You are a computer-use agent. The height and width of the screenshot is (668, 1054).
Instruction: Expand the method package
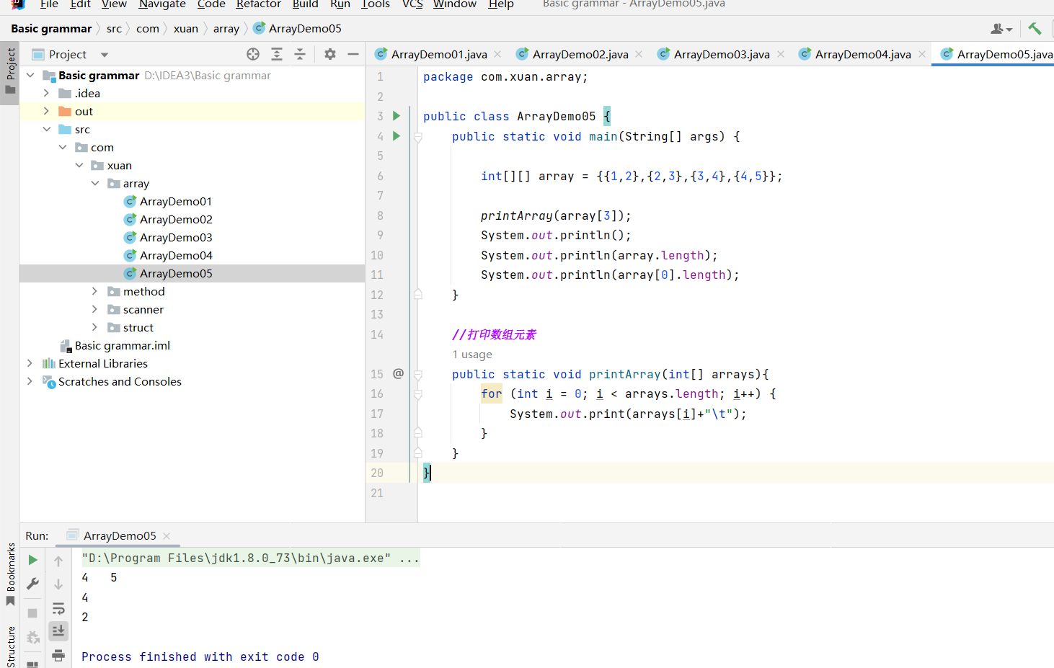pyautogui.click(x=94, y=291)
